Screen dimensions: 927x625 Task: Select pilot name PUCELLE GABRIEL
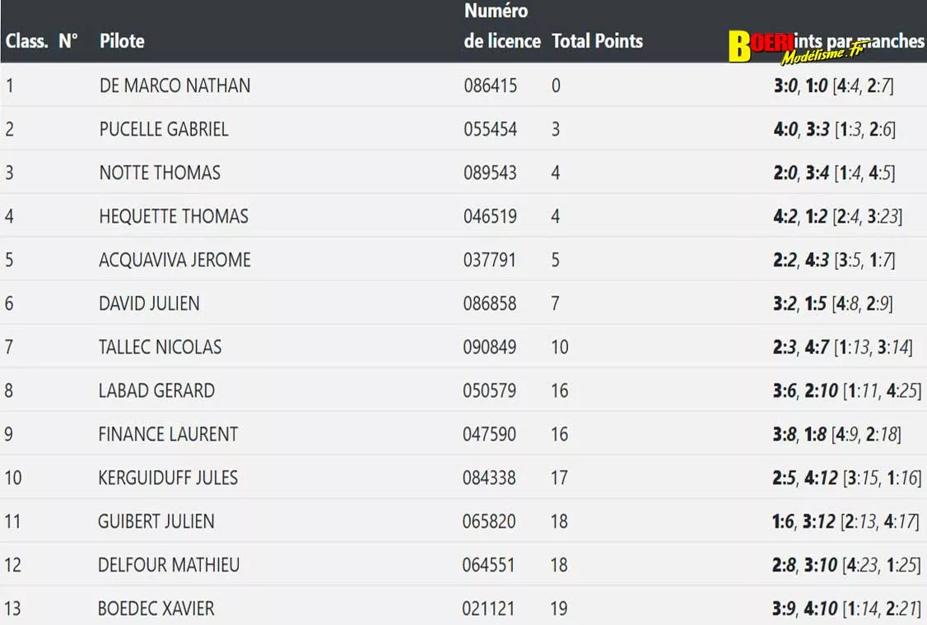[164, 129]
